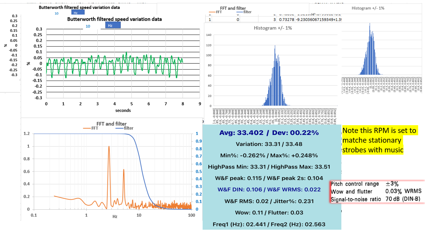Image resolution: width=425 pixels, height=231 pixels.
Task: Click the 140 tick on the middle histogram's y-axis
Action: pos(208,35)
